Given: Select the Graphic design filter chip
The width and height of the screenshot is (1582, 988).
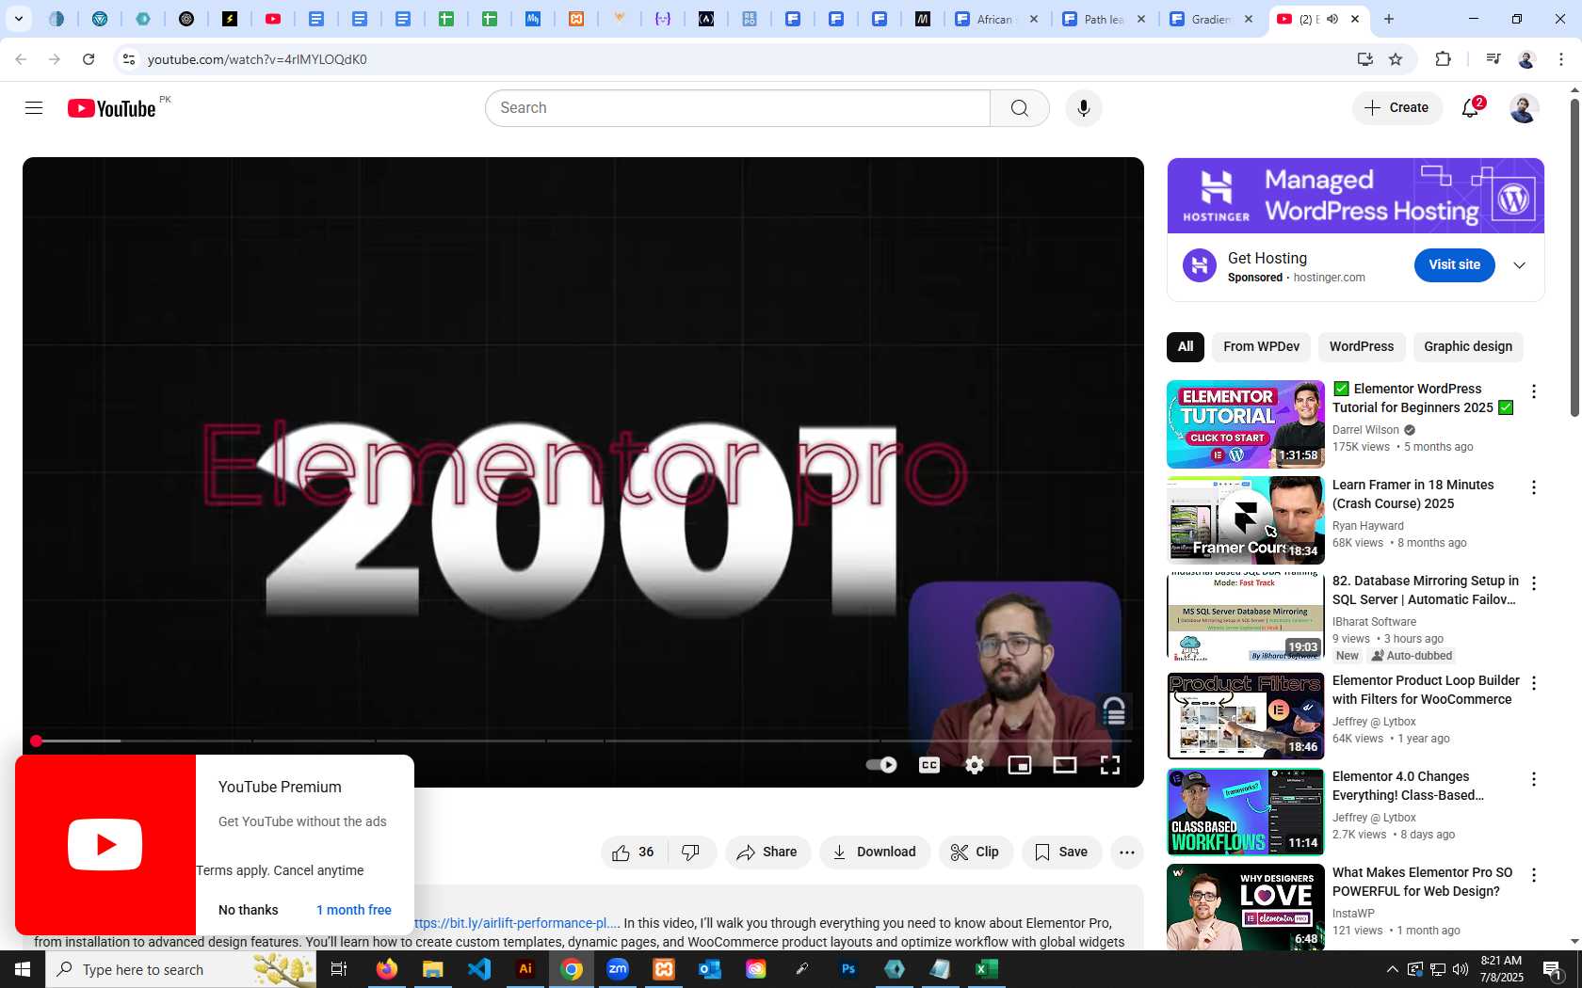Looking at the screenshot, I should pos(1468,347).
